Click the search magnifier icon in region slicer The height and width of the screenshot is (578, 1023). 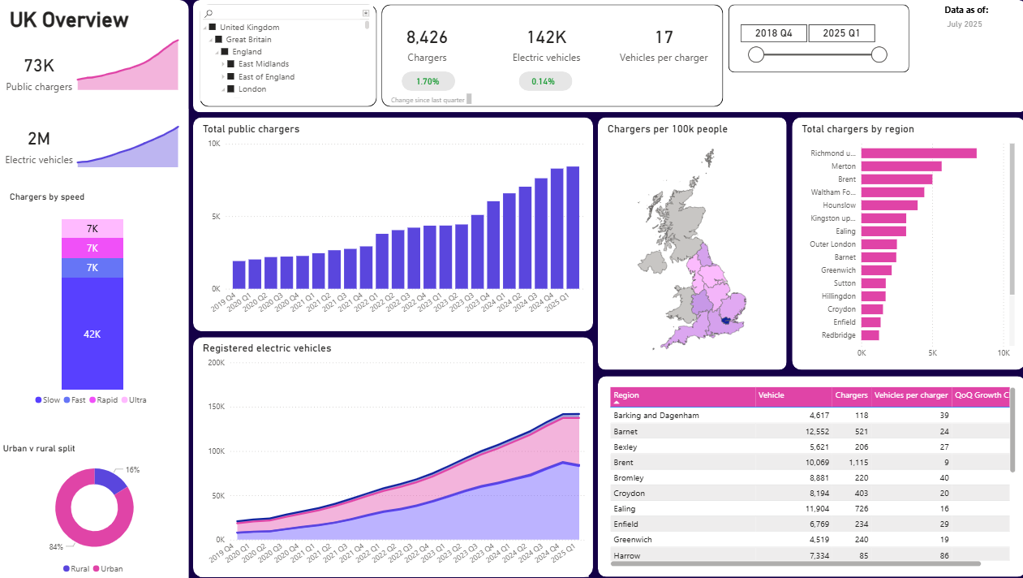(208, 14)
